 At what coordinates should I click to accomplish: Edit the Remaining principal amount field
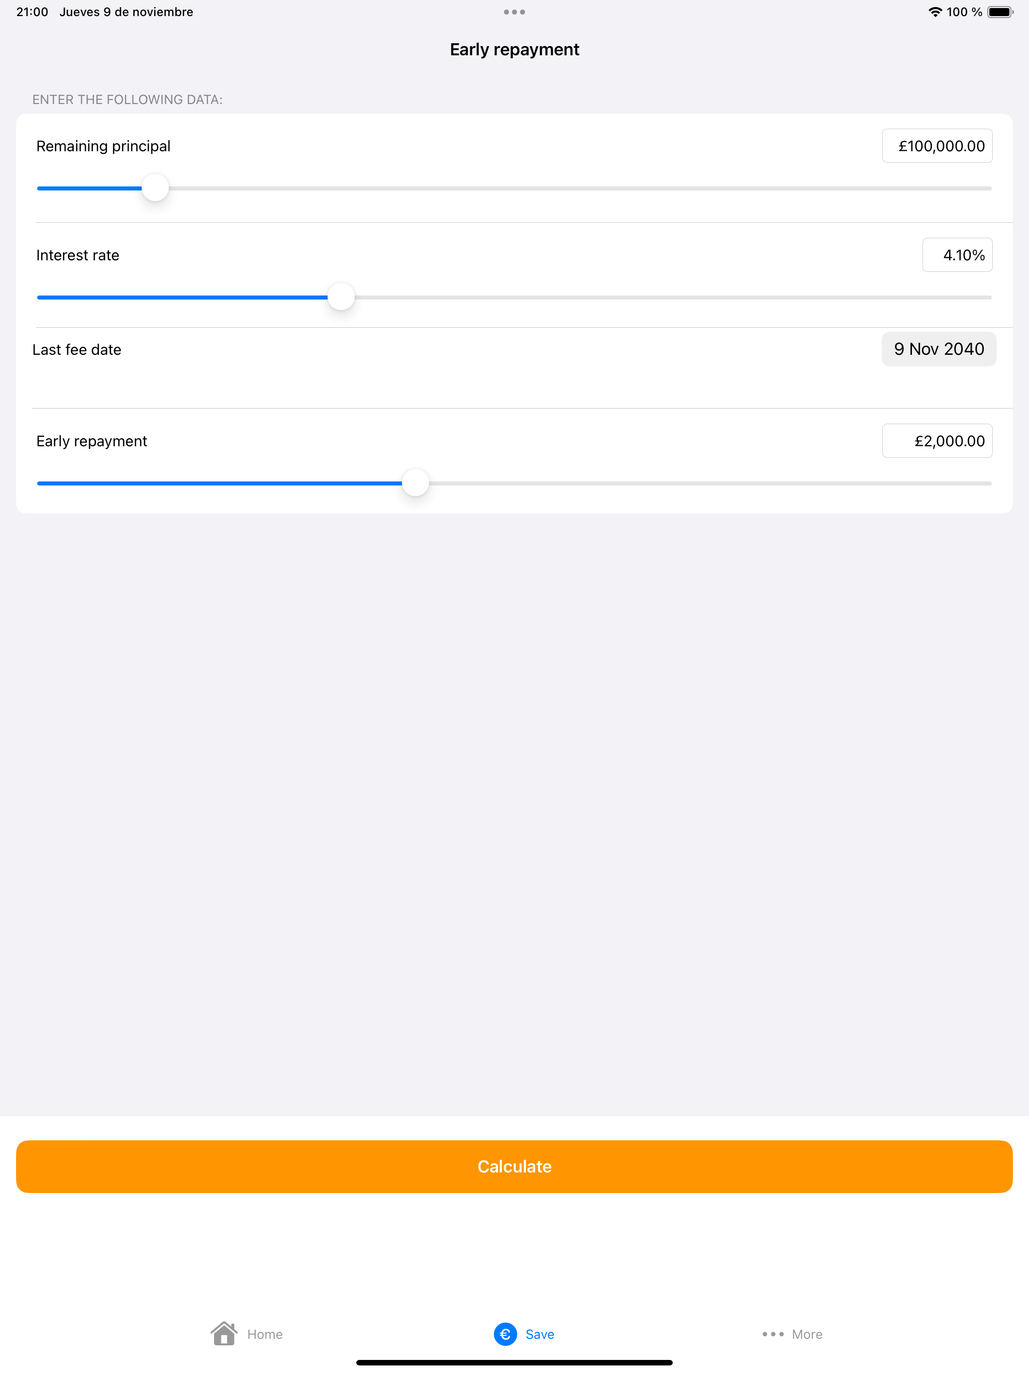point(937,146)
